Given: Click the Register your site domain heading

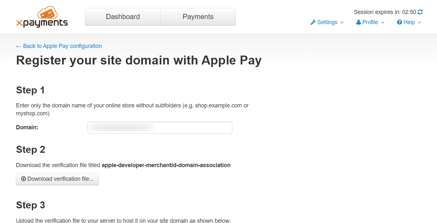Looking at the screenshot, I should 139,60.
